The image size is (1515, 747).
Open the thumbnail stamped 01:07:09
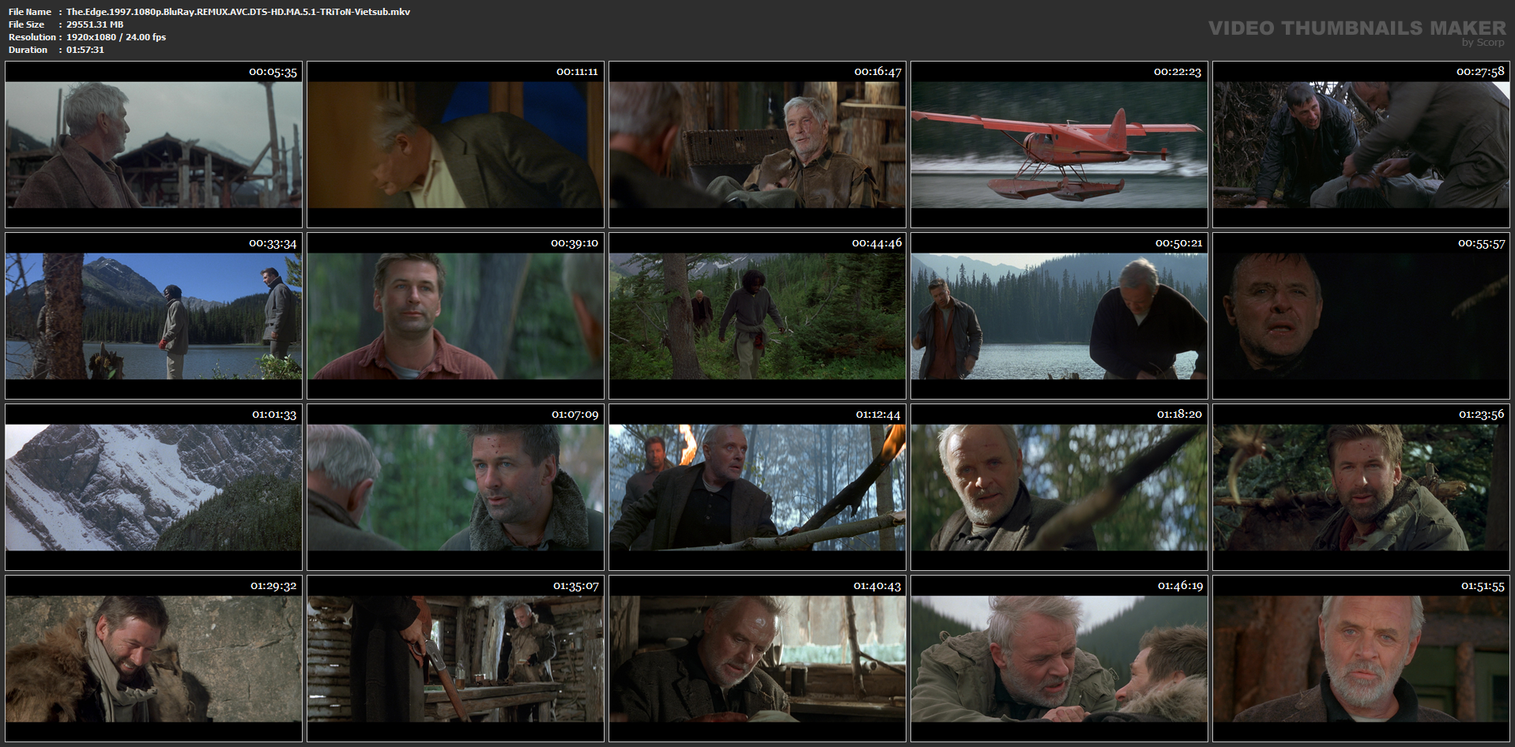tap(455, 487)
